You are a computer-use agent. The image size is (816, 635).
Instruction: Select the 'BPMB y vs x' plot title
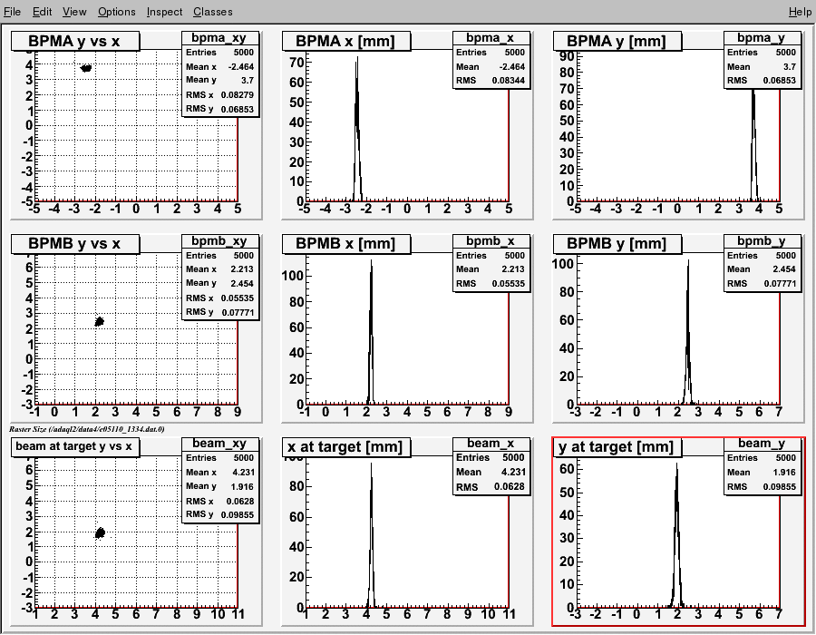75,244
